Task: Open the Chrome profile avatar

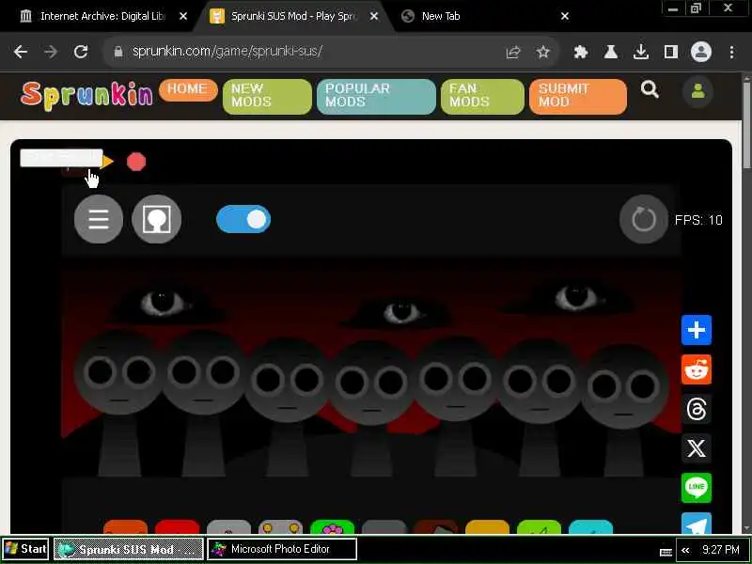Action: coord(700,52)
